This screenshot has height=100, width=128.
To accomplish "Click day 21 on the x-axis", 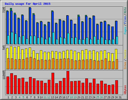I will (82, 97).
